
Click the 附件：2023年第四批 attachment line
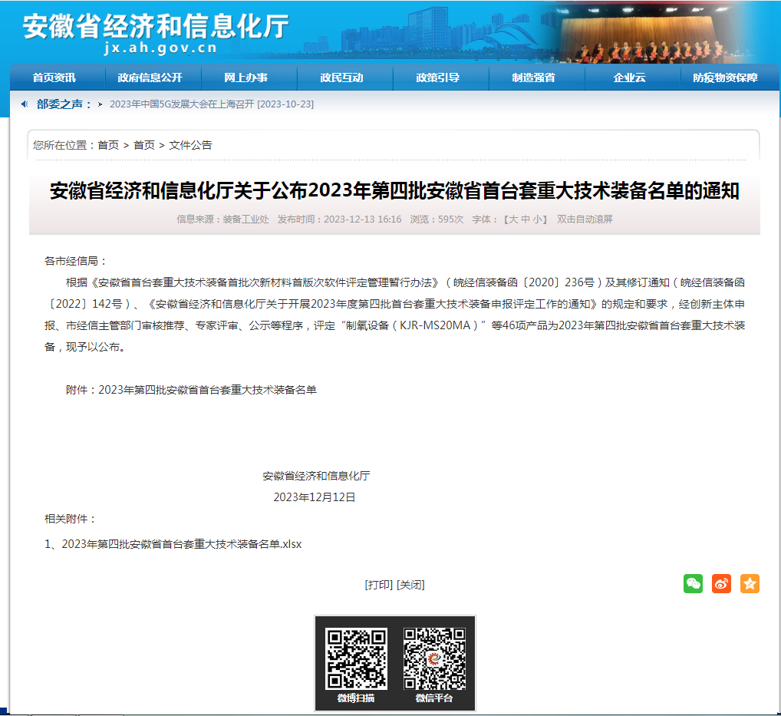[x=191, y=390]
